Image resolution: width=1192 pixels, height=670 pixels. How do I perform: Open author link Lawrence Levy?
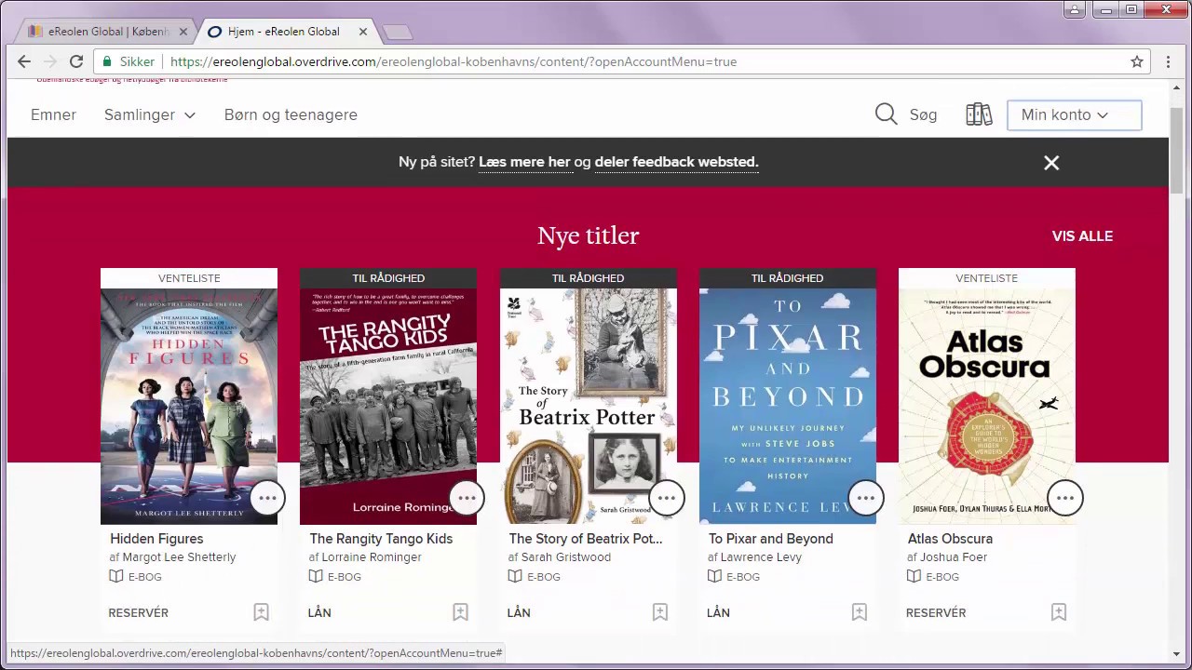761,557
